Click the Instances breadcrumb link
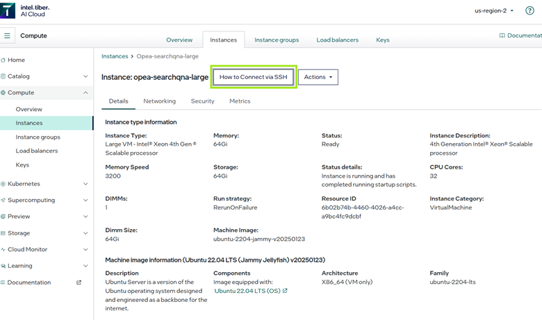542x320 pixels. pyautogui.click(x=115, y=56)
